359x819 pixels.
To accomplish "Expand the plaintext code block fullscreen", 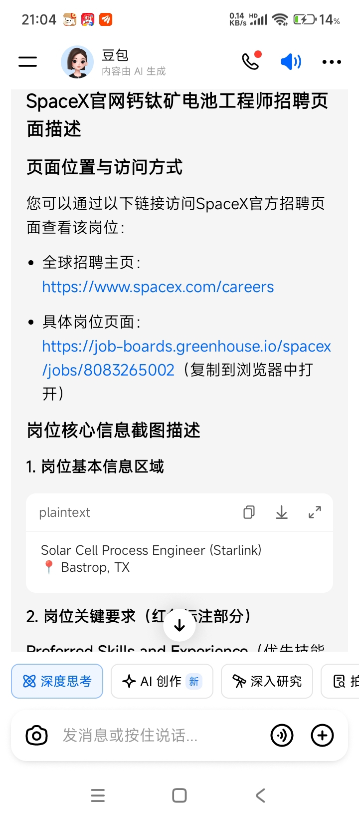I will pos(315,512).
